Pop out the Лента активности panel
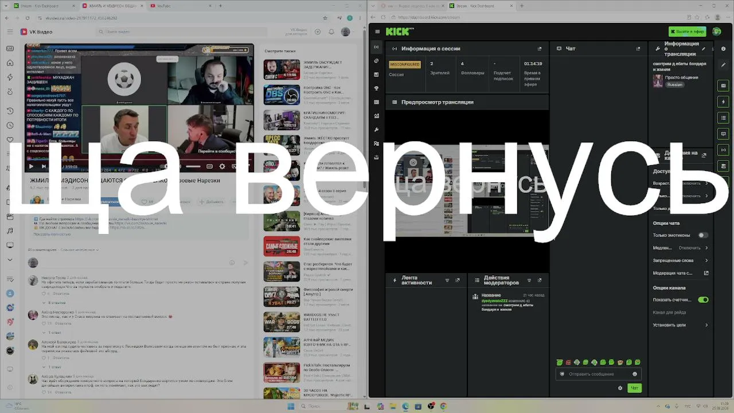Screen dimensions: 734x413 point(457,280)
